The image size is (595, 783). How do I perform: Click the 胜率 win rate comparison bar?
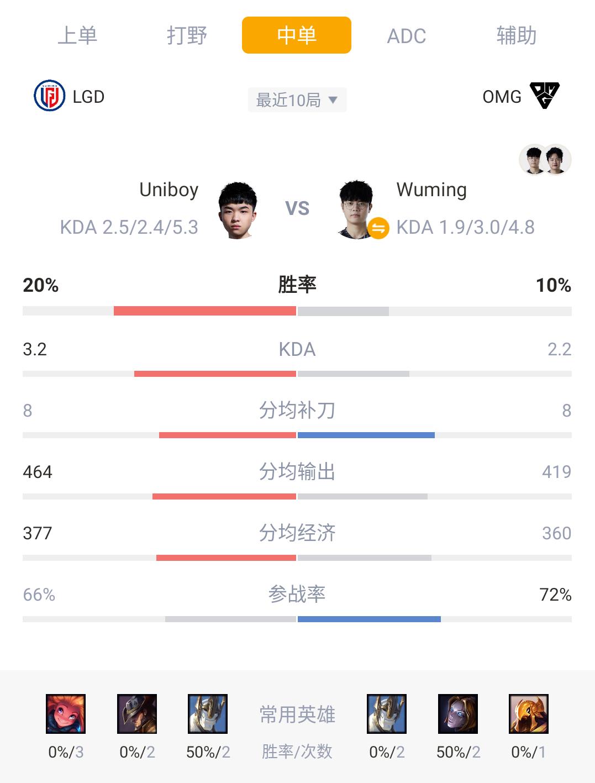pos(297,311)
